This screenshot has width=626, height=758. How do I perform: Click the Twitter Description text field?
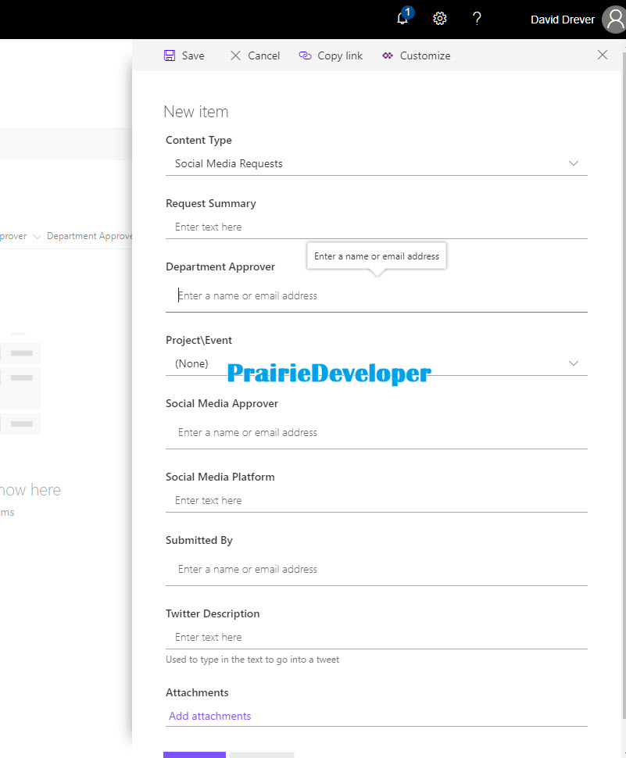pos(377,637)
